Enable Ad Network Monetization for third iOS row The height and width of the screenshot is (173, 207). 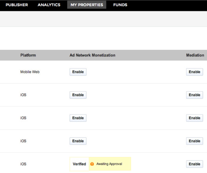[x=78, y=141]
